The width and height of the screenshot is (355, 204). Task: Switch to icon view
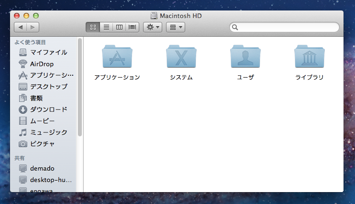click(93, 27)
